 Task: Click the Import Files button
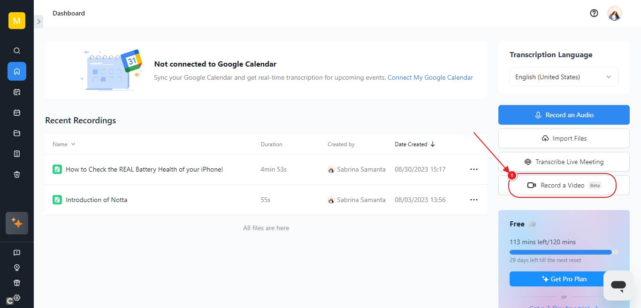coord(564,138)
